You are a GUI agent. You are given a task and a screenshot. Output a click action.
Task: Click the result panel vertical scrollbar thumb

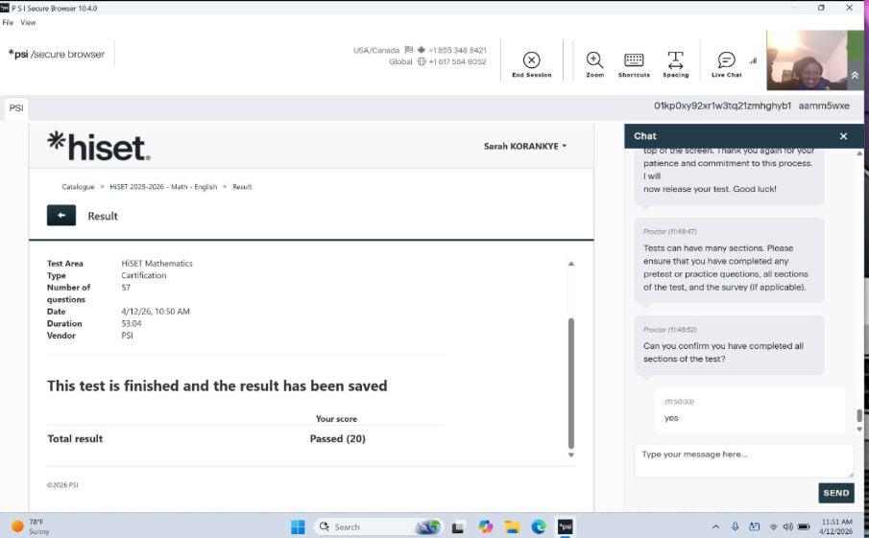(570, 383)
